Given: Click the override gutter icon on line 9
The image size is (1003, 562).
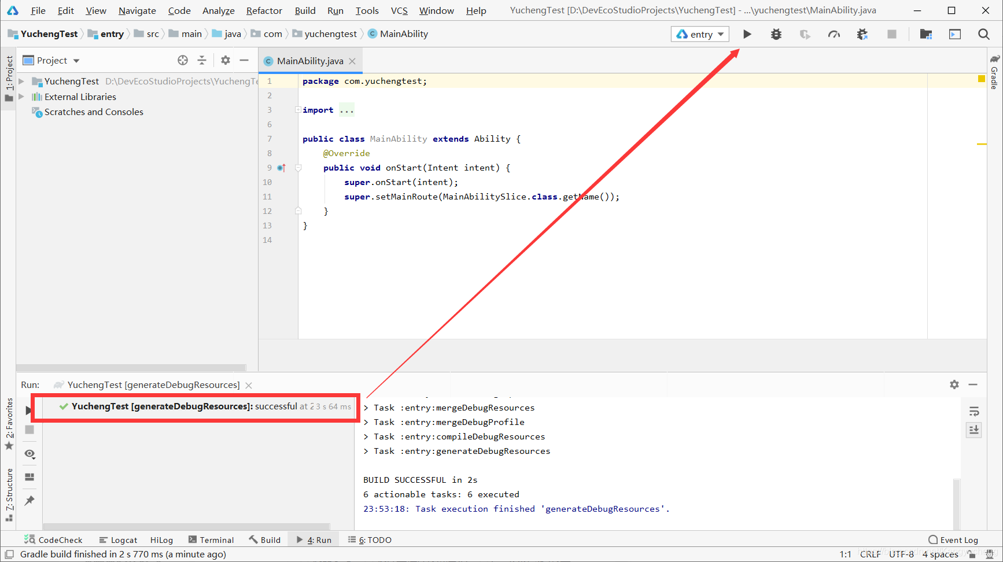Looking at the screenshot, I should pyautogui.click(x=281, y=168).
